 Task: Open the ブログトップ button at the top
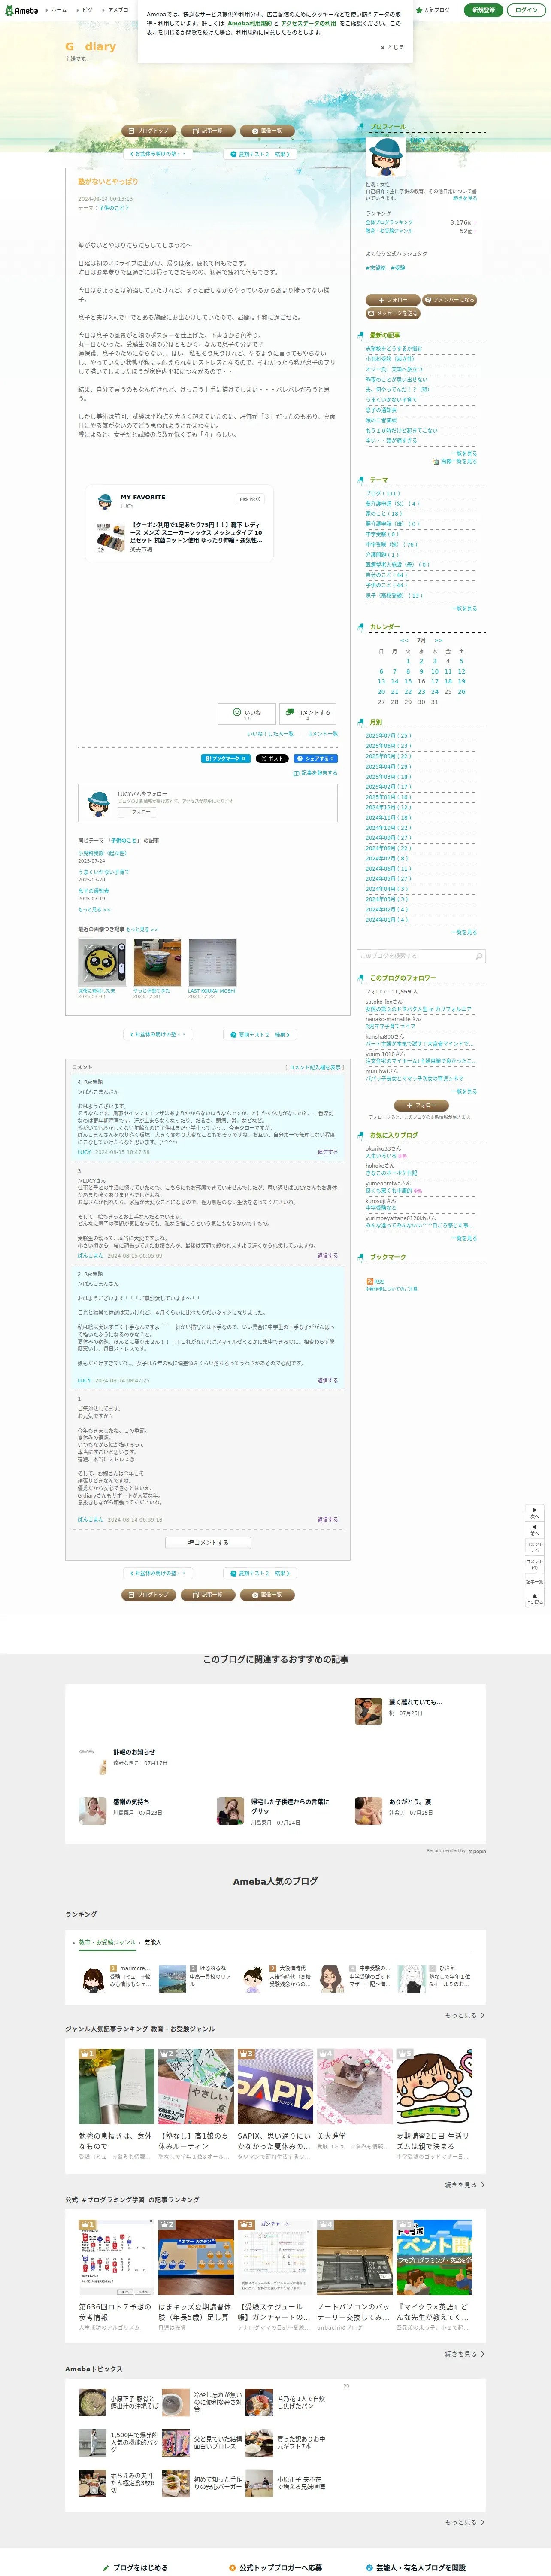coord(148,130)
